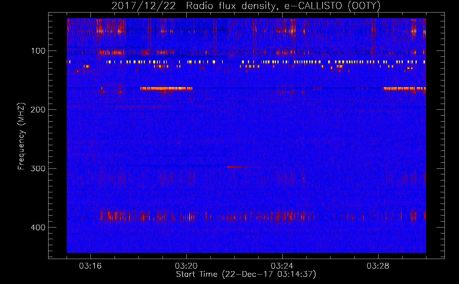Click the short red line near 300 MHz
The image size is (459, 284).
click(x=237, y=167)
